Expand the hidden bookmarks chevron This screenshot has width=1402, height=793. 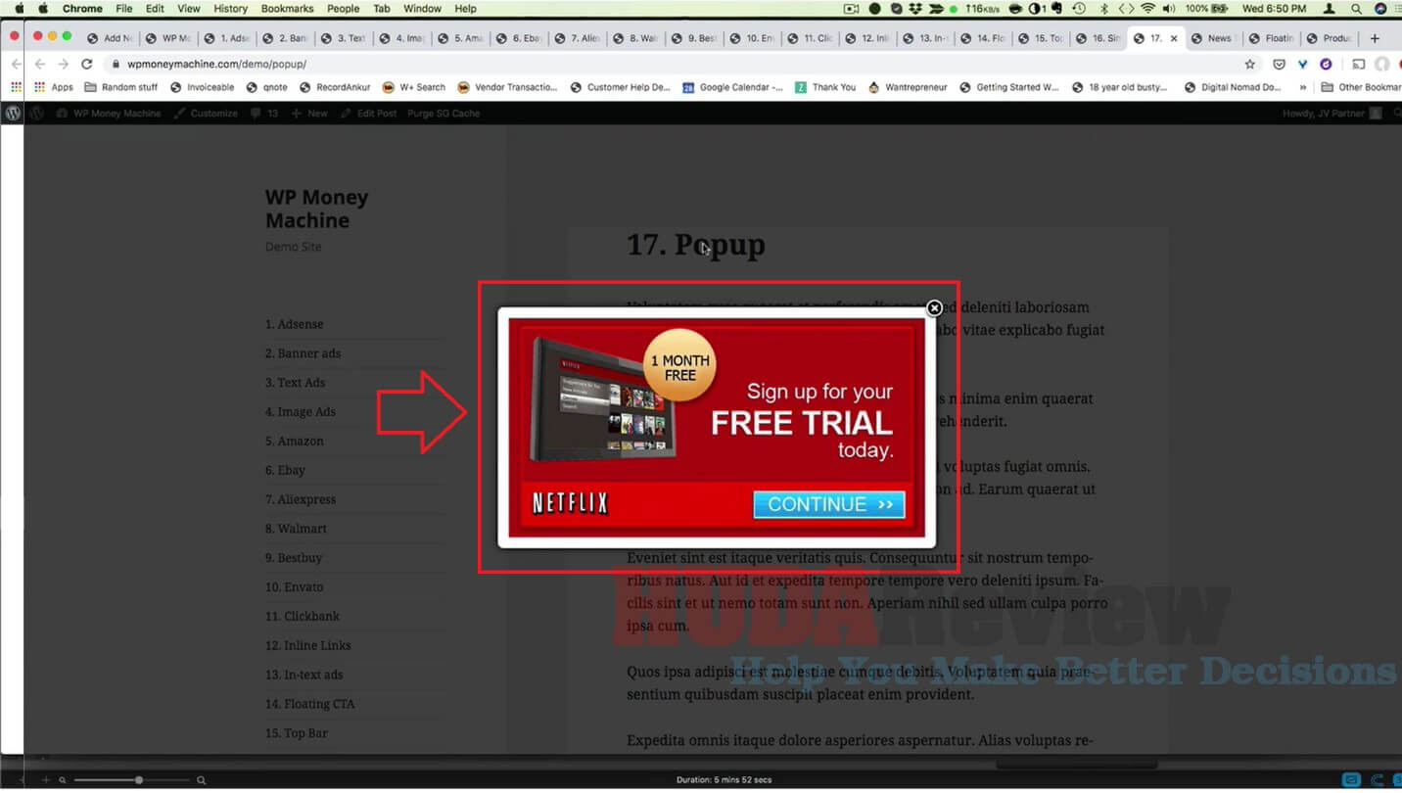(x=1303, y=87)
